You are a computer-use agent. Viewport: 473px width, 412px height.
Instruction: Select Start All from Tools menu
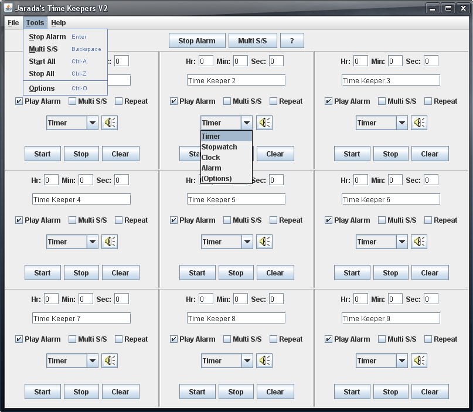pyautogui.click(x=42, y=62)
